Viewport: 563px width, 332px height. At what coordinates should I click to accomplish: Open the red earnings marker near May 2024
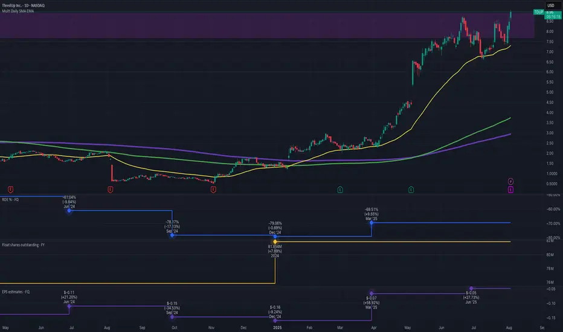coord(10,189)
